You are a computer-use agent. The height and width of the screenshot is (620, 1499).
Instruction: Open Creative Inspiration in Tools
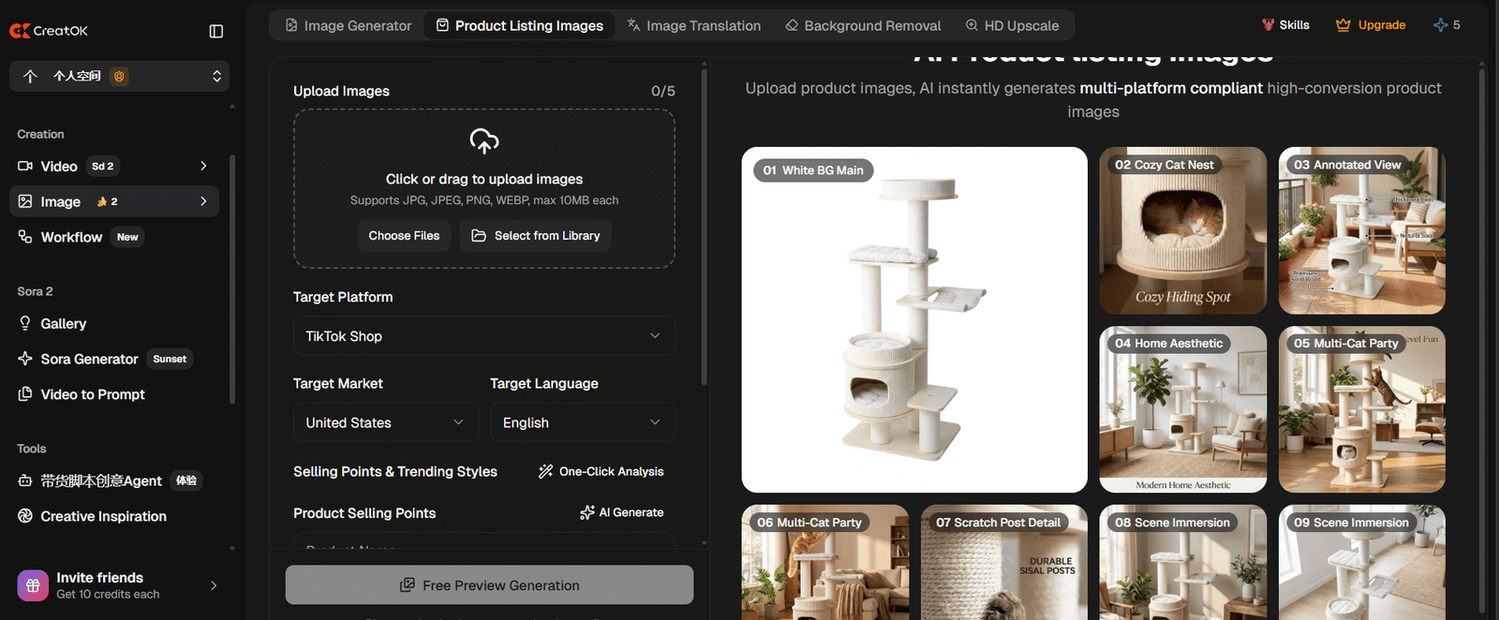(x=103, y=516)
